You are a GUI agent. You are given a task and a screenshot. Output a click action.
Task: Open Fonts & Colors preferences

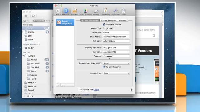86,12
